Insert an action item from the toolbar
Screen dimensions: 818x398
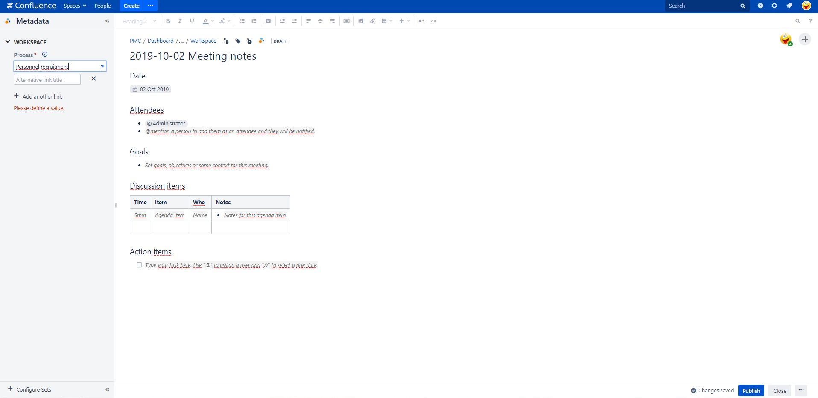click(269, 21)
